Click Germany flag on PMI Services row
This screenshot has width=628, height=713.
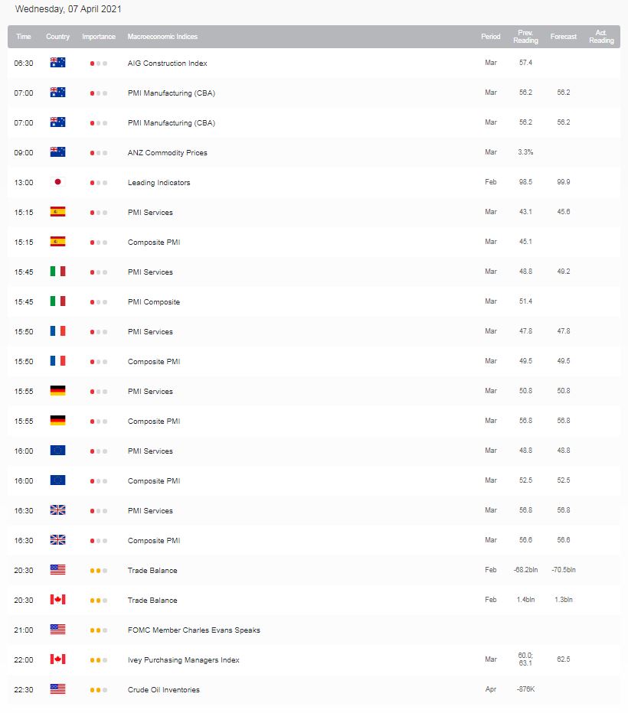[x=57, y=391]
